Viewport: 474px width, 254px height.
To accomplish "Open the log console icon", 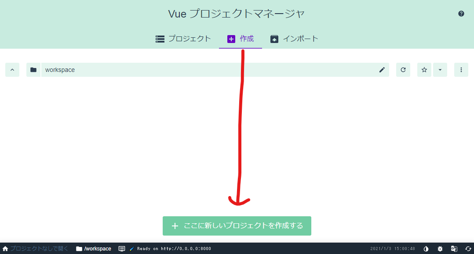I will point(121,249).
